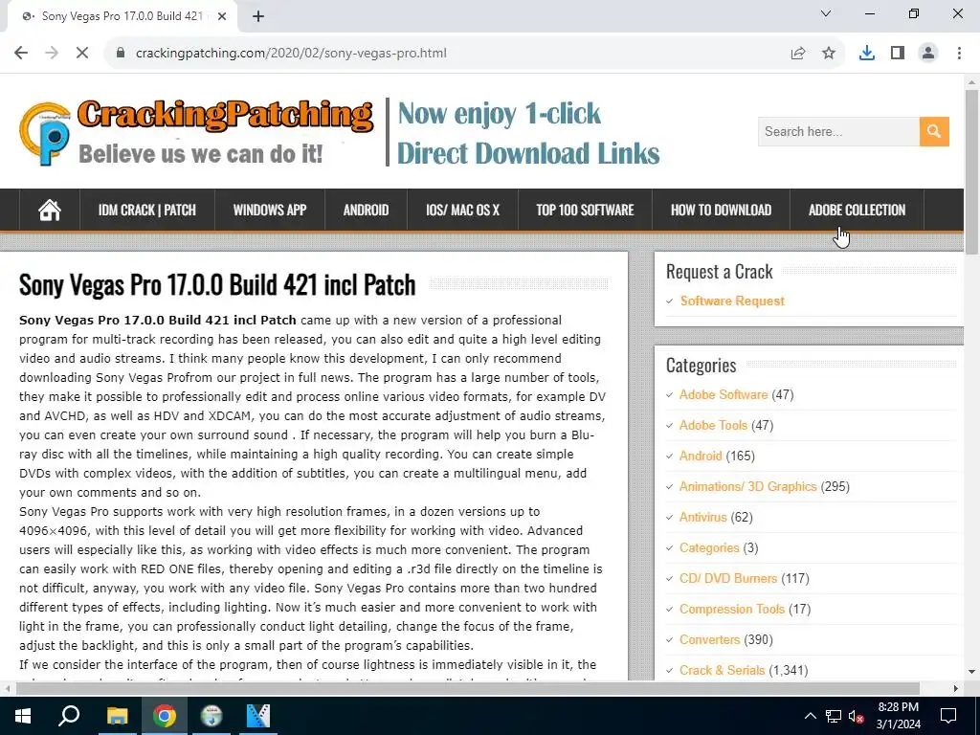The image size is (980, 735).
Task: Click the Now enjoy 1-click banner
Action: (528, 132)
